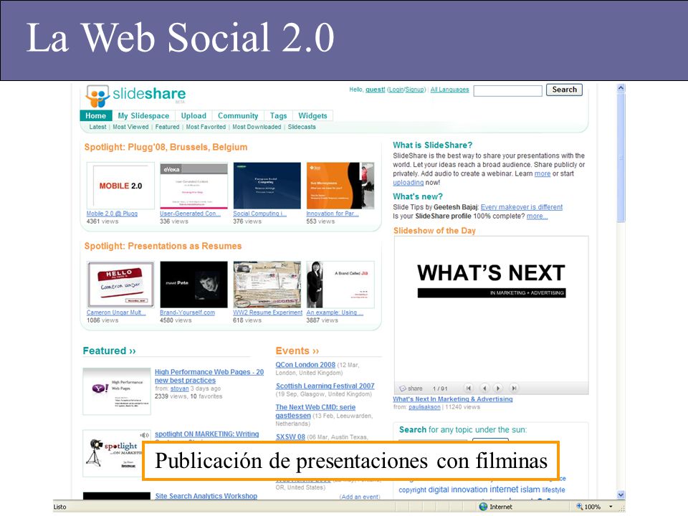Open the zoom level dropdown arrow
Screen dimensions: 688x516
click(x=611, y=507)
